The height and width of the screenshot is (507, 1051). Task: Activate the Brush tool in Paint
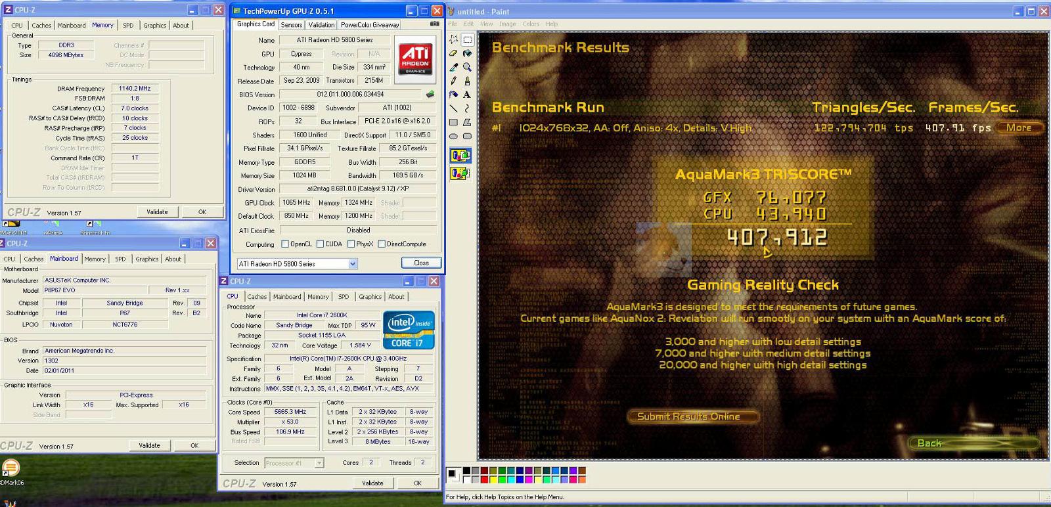[x=467, y=81]
